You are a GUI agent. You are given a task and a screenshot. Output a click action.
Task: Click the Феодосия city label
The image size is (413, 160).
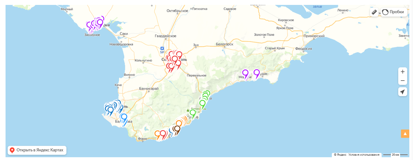click(x=303, y=49)
